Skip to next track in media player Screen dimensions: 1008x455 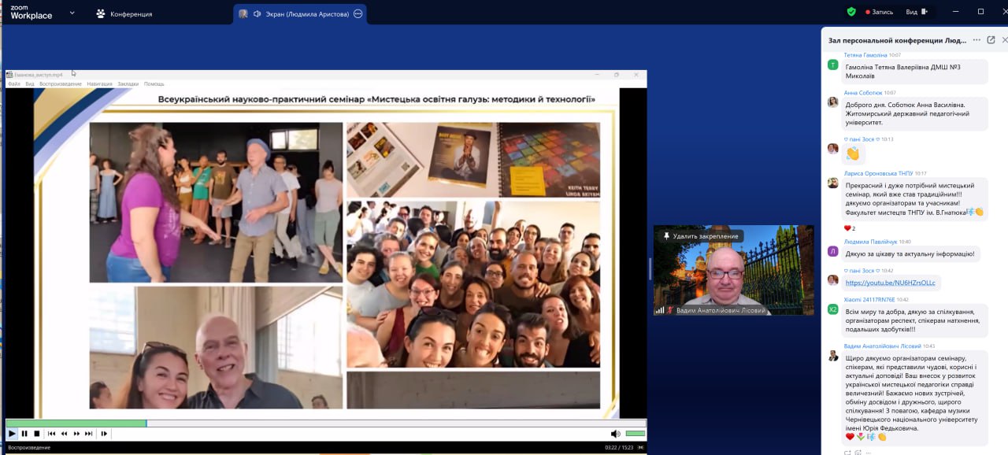[x=89, y=433]
